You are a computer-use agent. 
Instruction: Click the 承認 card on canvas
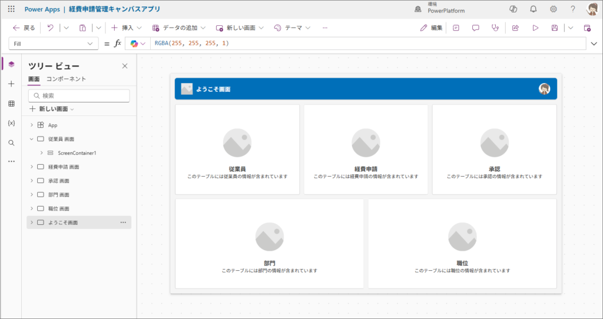pos(494,149)
